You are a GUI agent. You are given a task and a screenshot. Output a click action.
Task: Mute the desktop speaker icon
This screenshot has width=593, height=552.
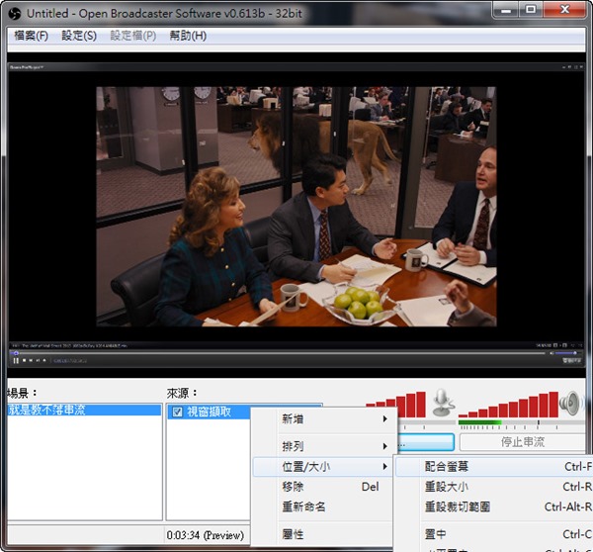pos(569,403)
